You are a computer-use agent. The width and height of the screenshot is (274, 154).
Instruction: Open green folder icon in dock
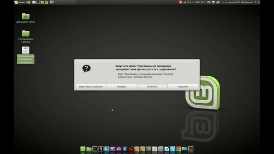point(89,149)
